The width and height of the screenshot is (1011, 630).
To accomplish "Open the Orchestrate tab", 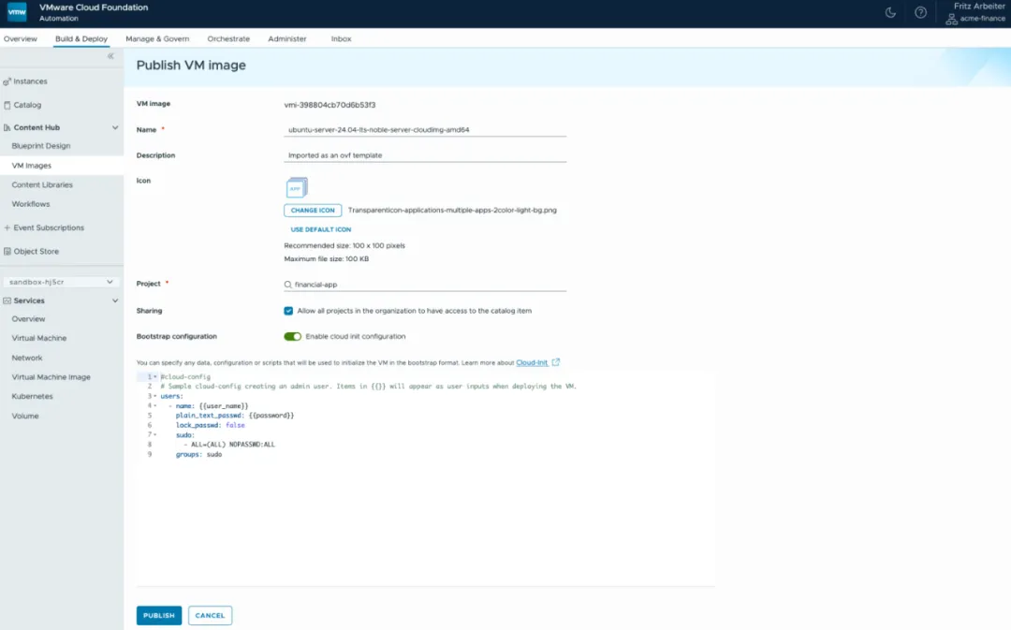I will (x=228, y=38).
